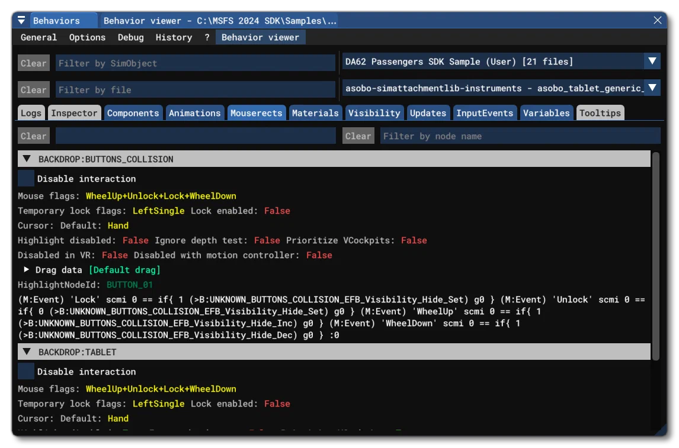Switch to the Animations tab
The height and width of the screenshot is (448, 679).
click(x=195, y=113)
